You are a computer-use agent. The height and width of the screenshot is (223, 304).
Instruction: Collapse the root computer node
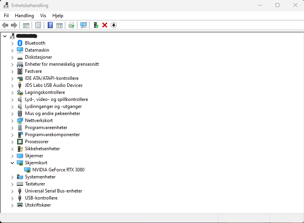5,36
